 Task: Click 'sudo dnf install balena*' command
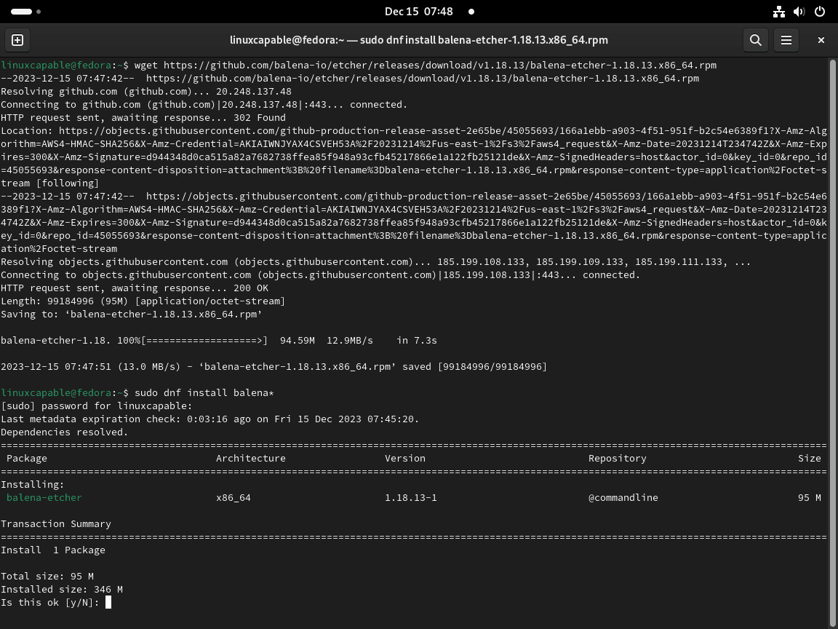pos(204,392)
